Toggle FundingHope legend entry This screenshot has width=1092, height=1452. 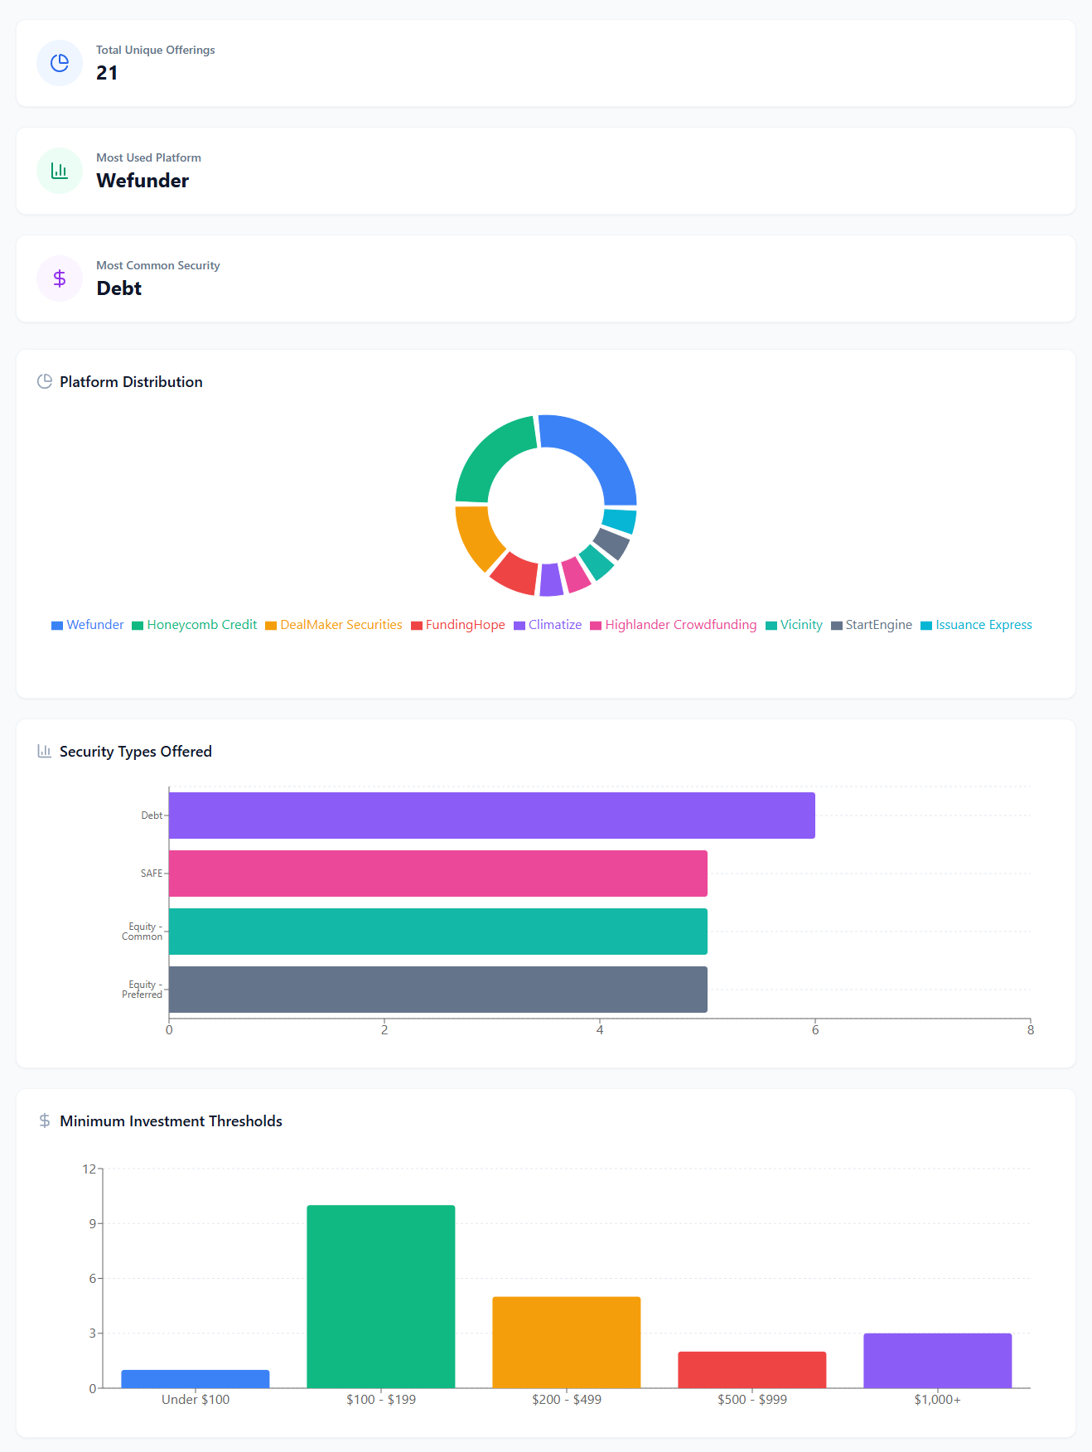458,625
